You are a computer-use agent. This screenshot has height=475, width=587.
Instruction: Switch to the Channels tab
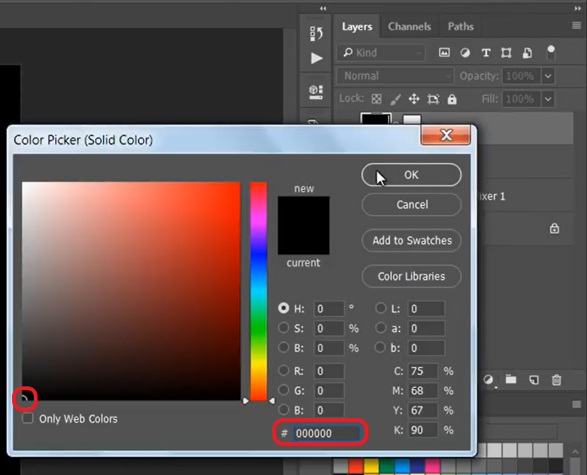click(x=409, y=26)
